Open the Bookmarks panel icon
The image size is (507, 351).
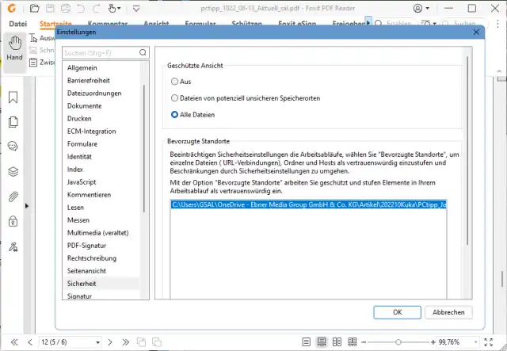[x=13, y=97]
